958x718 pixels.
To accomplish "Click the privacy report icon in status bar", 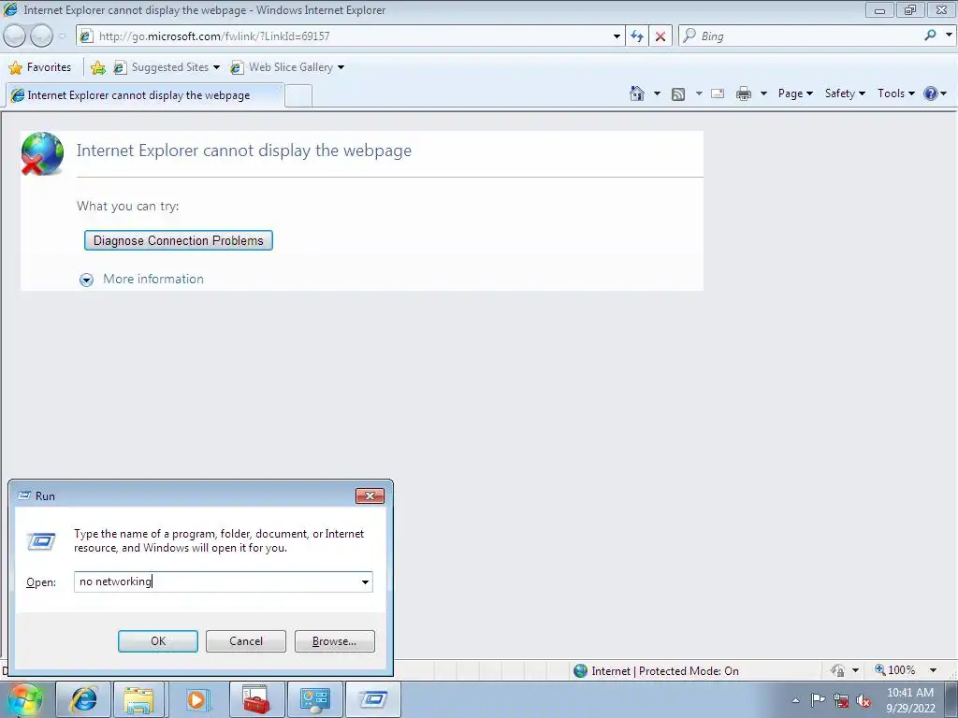I will pyautogui.click(x=837, y=670).
